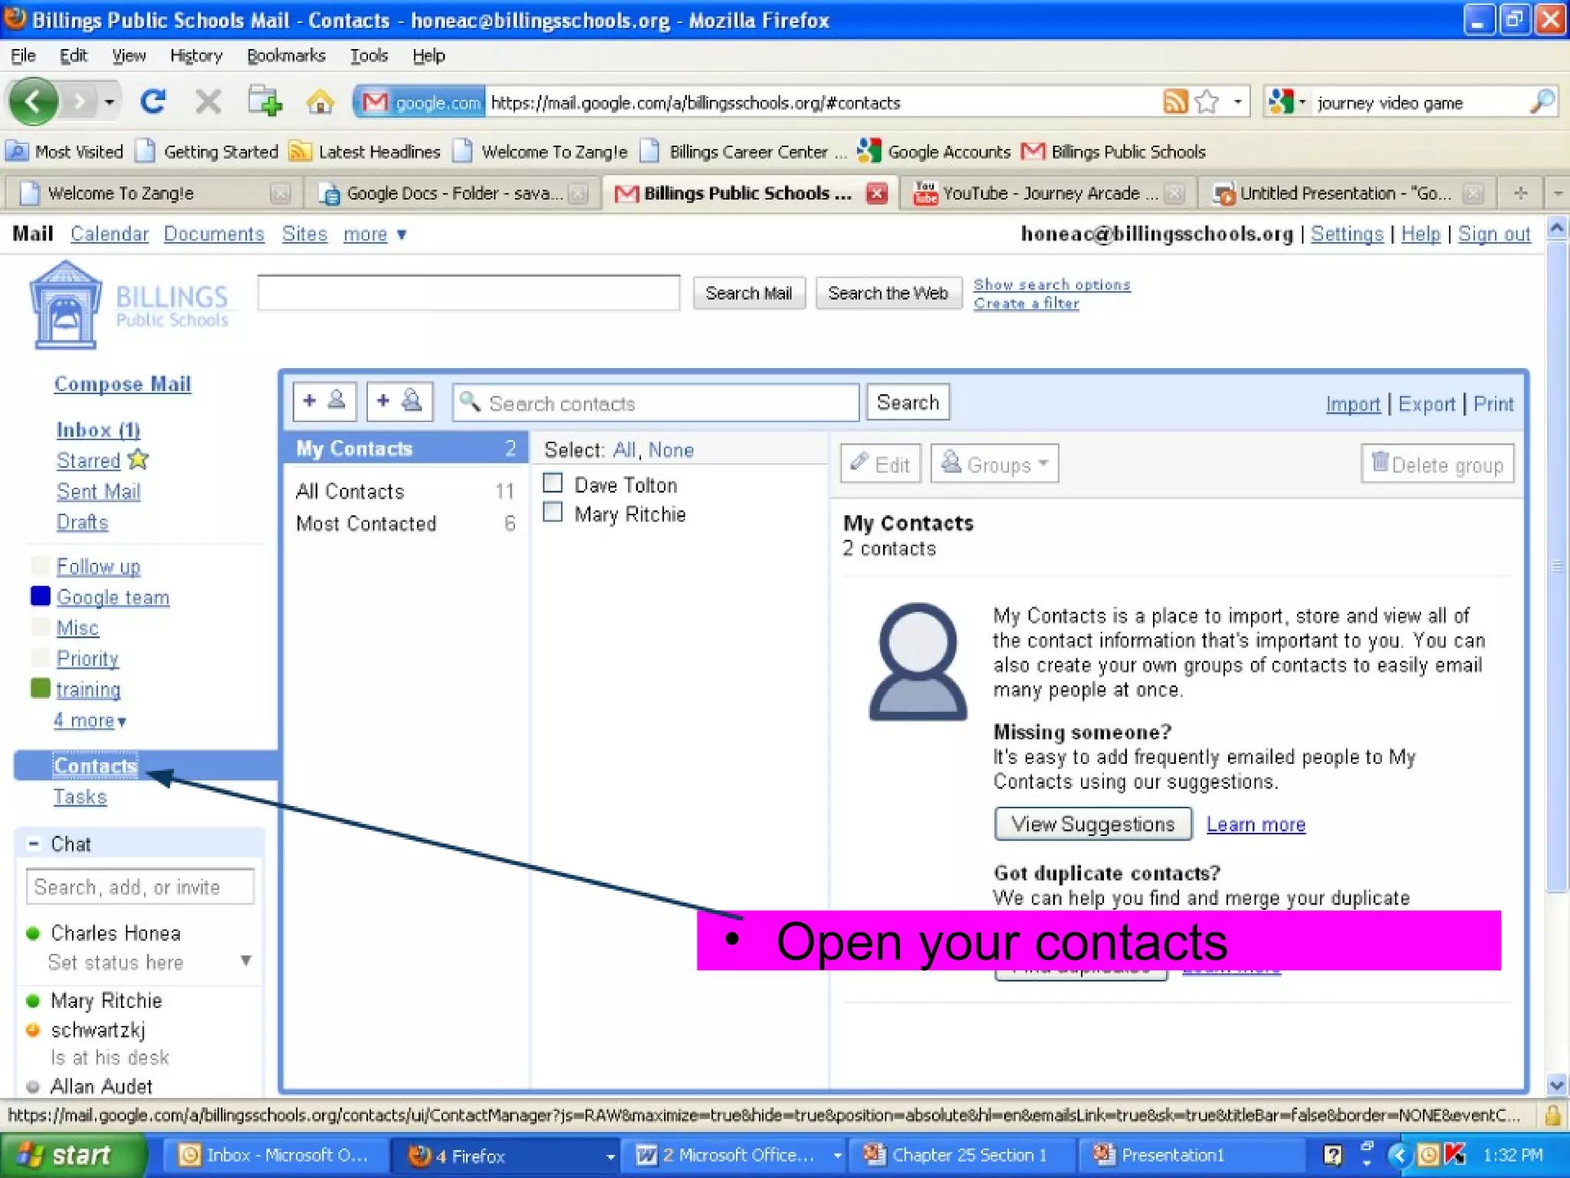Switch to YouTube Journey Arcade tab
1570x1178 pixels.
(1048, 193)
